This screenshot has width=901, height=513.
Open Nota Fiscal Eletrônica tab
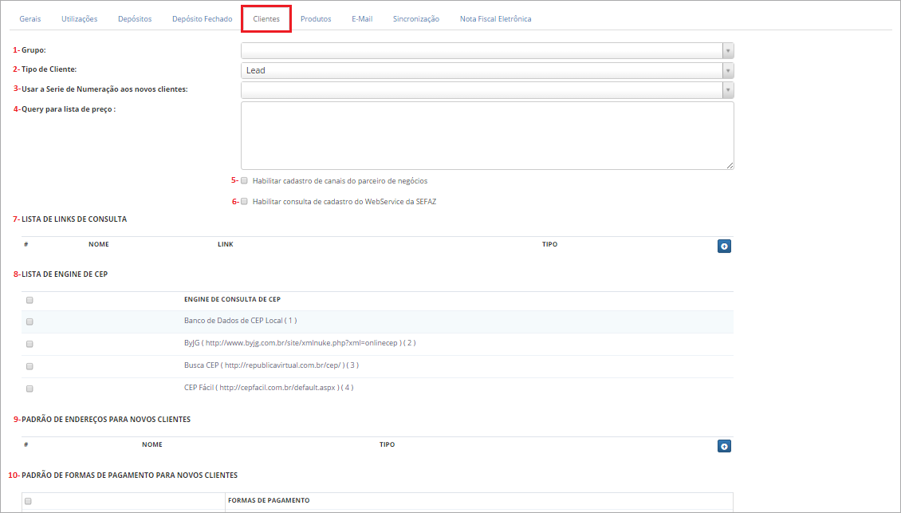(495, 19)
